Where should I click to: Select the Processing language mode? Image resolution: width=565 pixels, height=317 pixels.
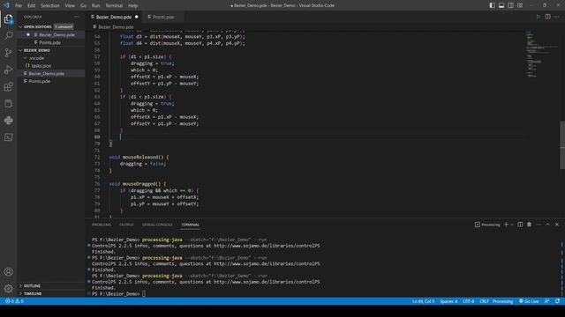tap(502, 301)
